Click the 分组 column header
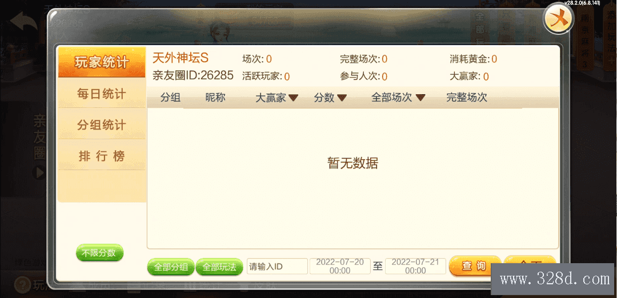This screenshot has width=617, height=298. pos(170,98)
